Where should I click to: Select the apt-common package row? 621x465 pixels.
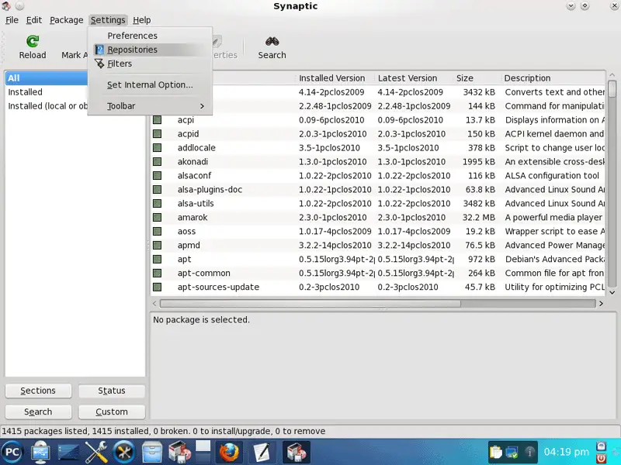coord(378,274)
